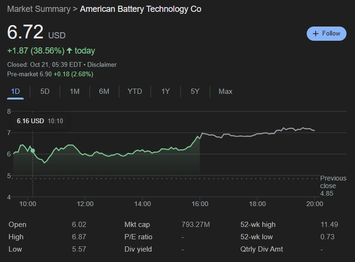The image size is (355, 262).
Task: Click the green up arrow beside today
Action: click(70, 51)
